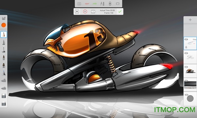197x118 pixels.
Task: Toggle the lock on the Glow layer
Action: (x=186, y=47)
